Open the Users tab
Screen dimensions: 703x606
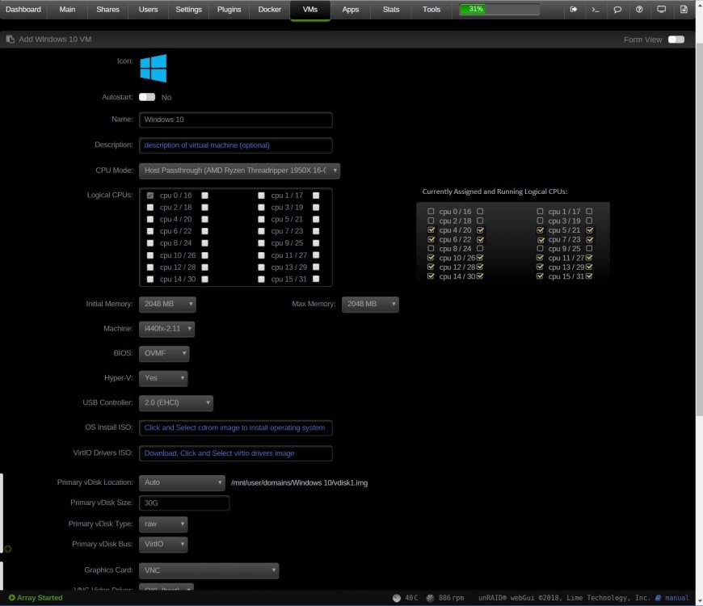148,10
